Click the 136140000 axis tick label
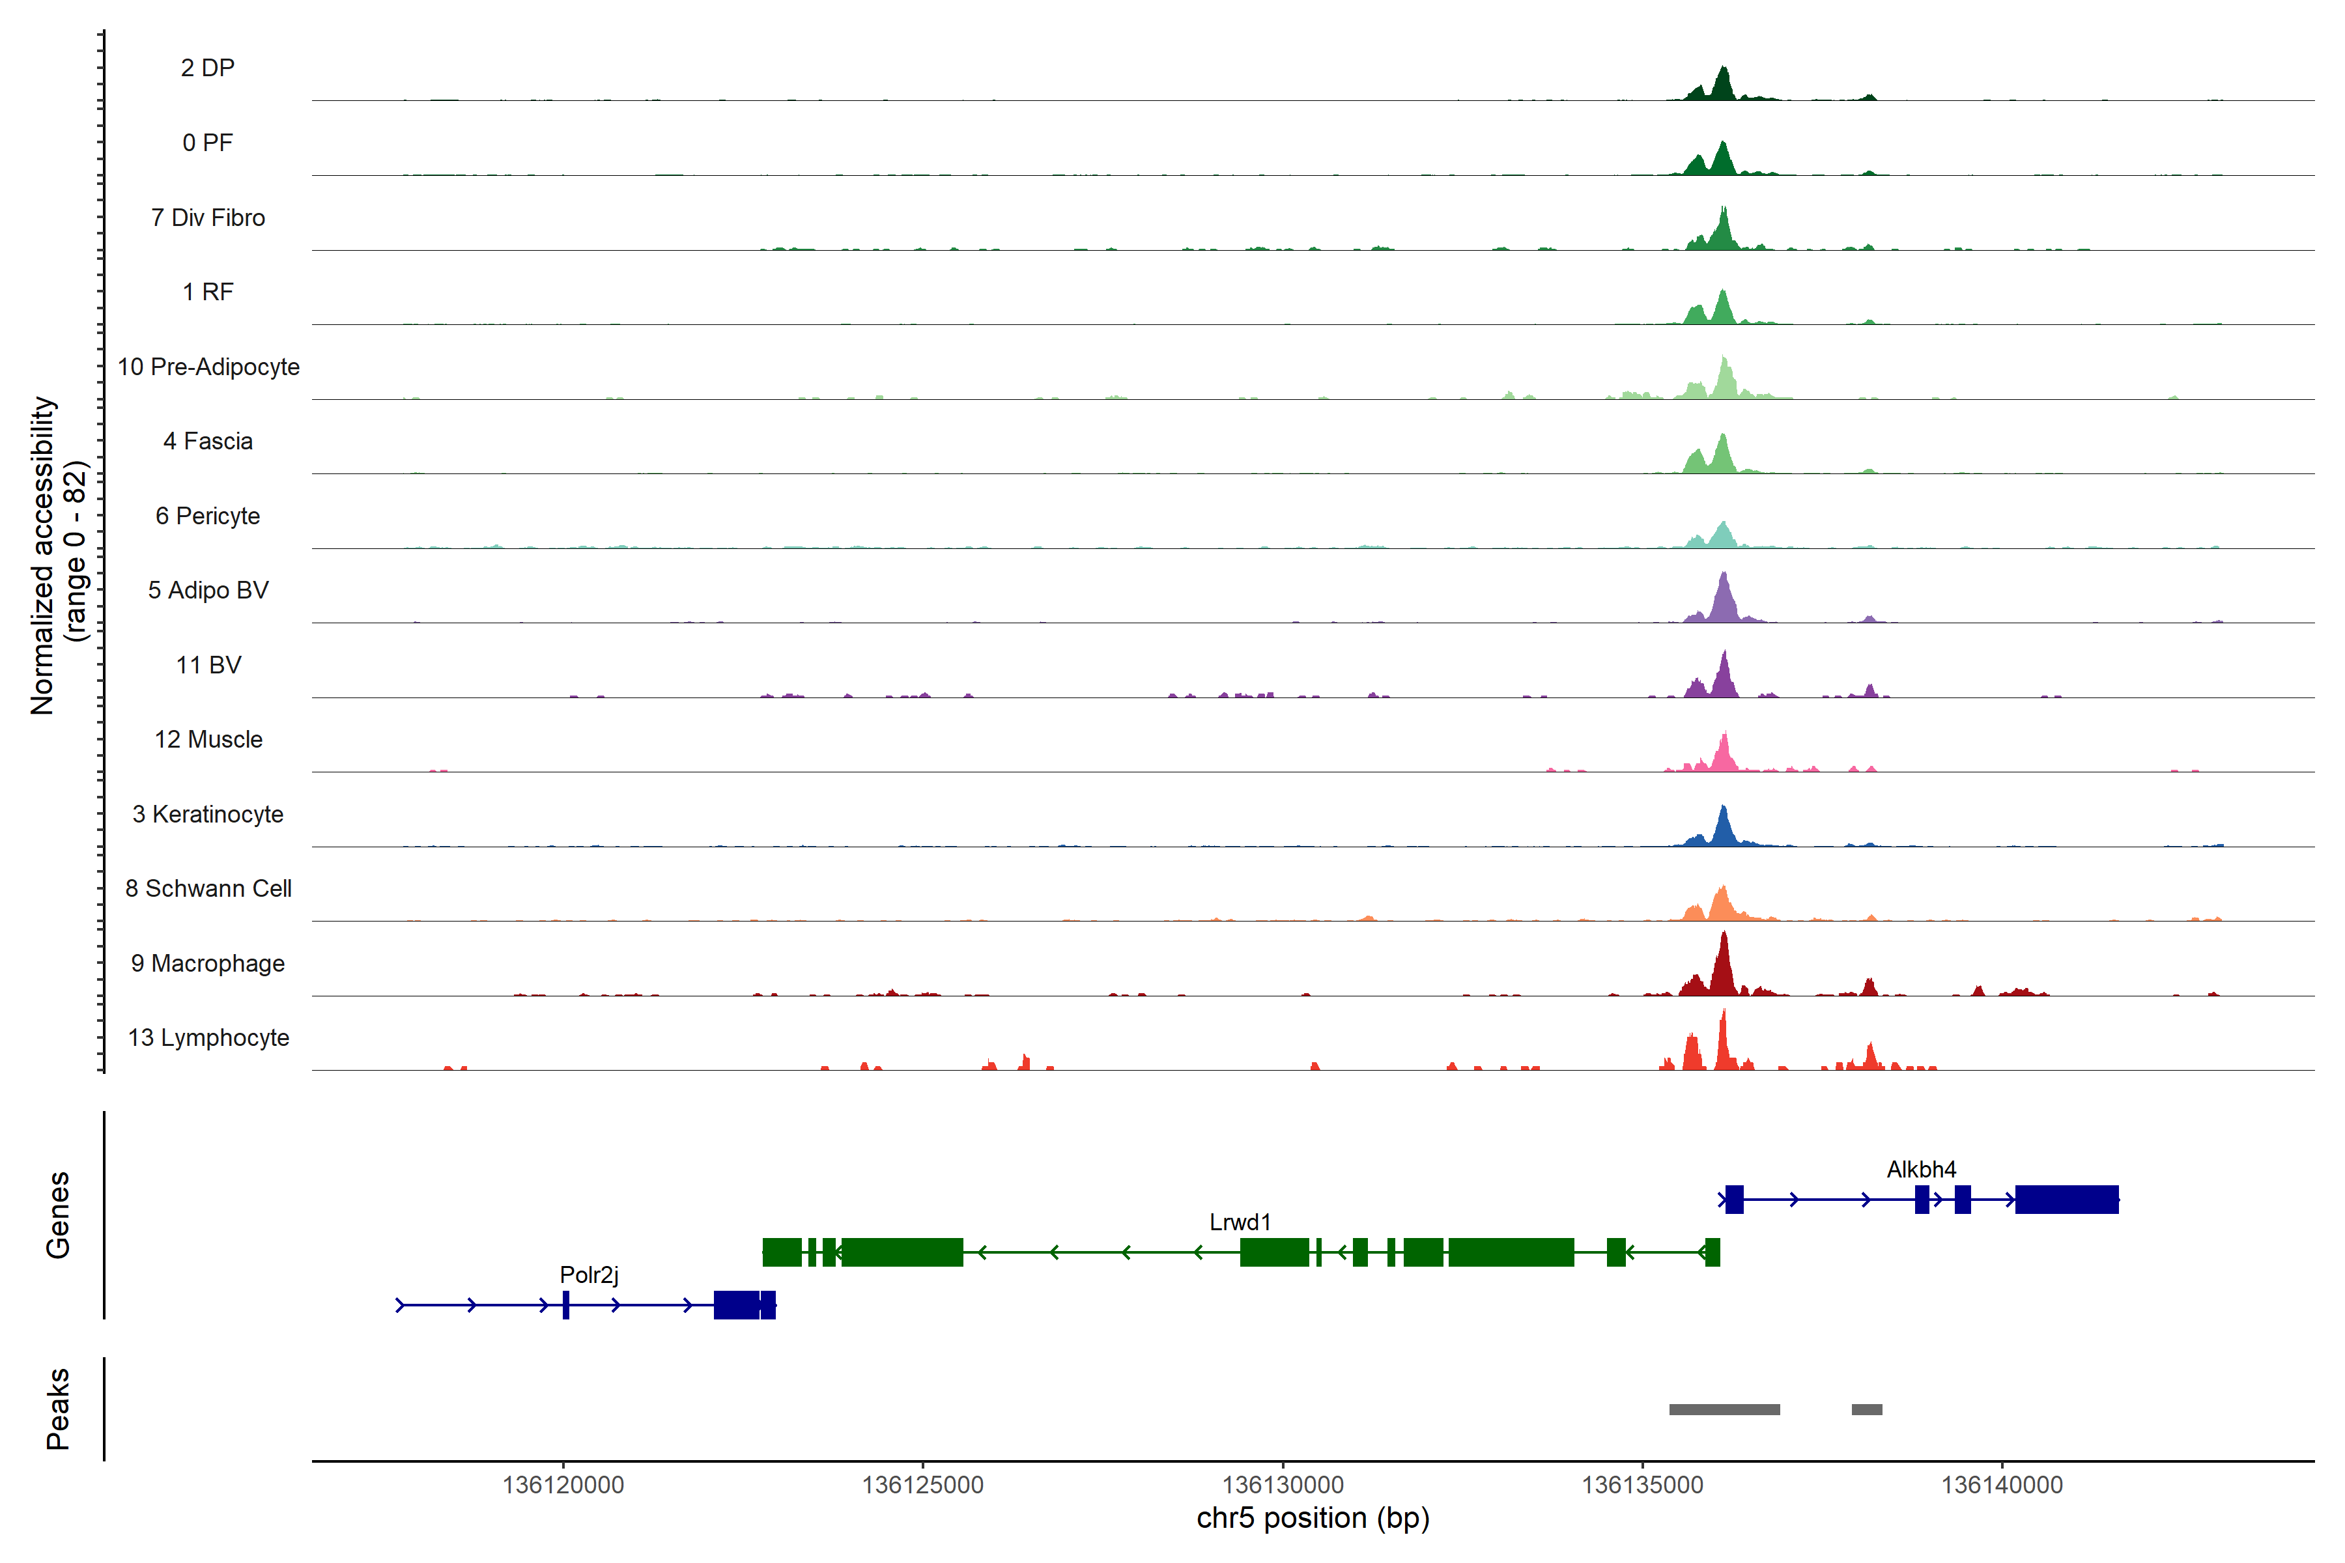 (x=2001, y=1484)
